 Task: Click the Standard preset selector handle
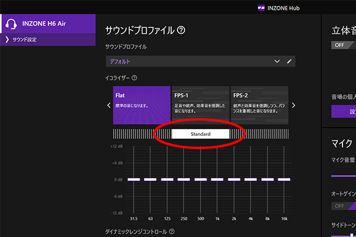tap(201, 134)
